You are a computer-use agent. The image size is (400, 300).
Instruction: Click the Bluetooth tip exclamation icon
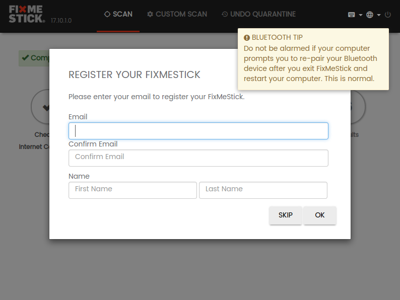click(247, 38)
